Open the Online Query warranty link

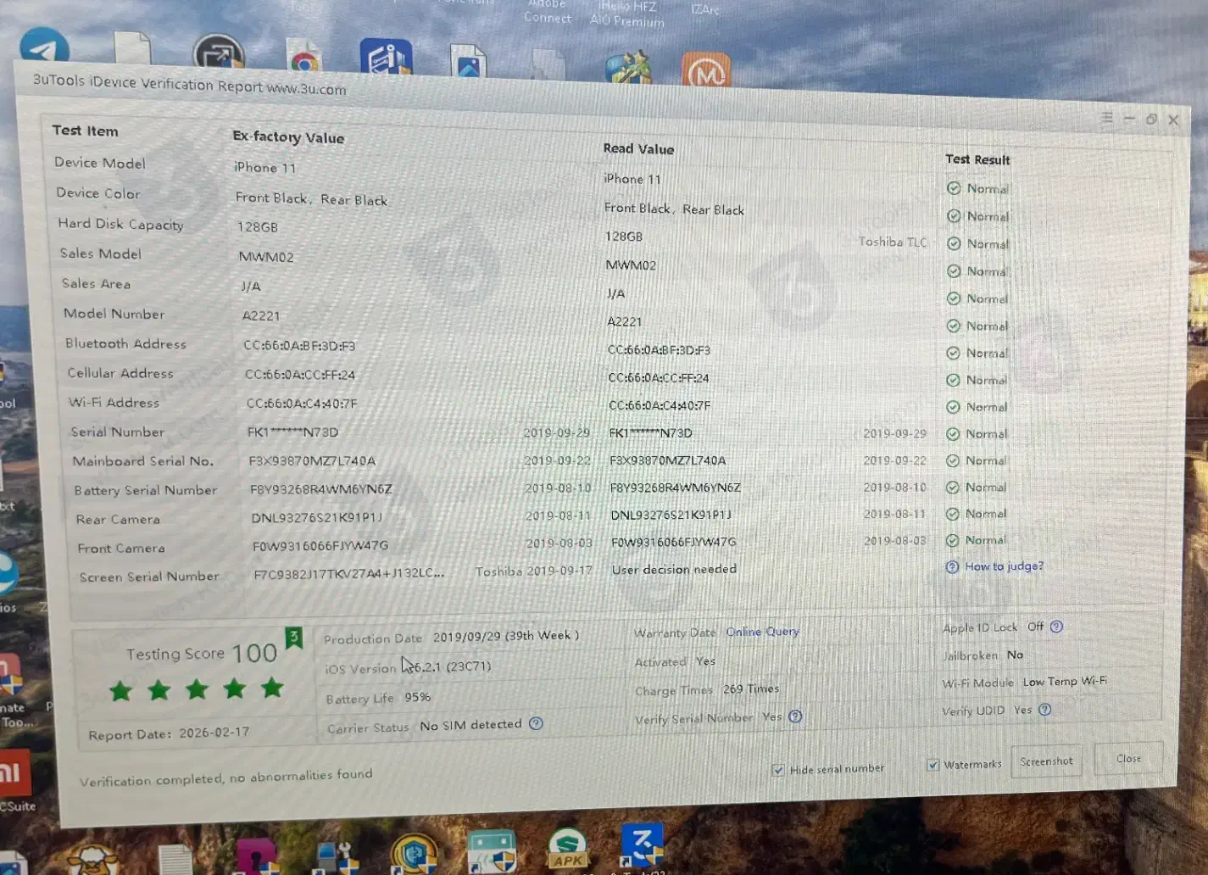[762, 632]
